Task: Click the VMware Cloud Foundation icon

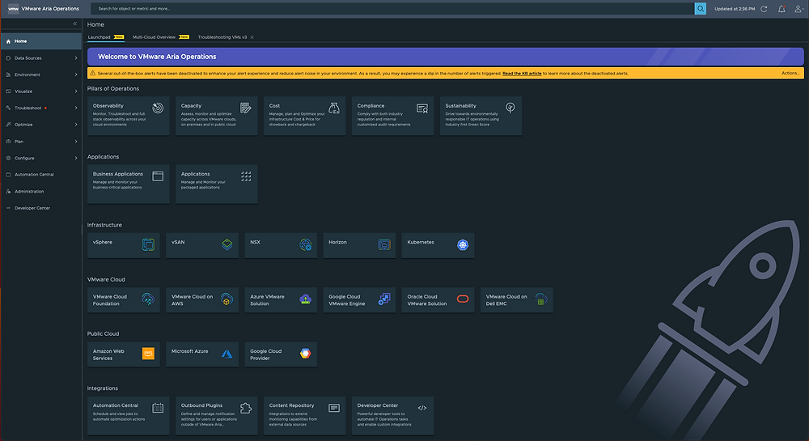Action: click(x=148, y=299)
